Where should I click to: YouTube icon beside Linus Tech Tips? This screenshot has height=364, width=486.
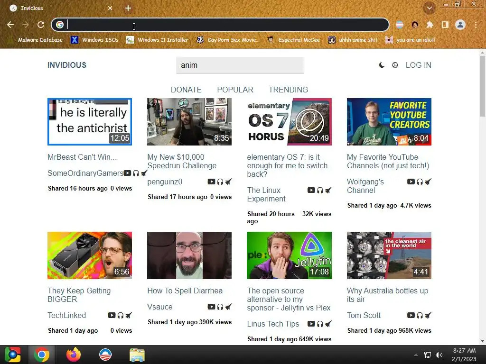(311, 324)
